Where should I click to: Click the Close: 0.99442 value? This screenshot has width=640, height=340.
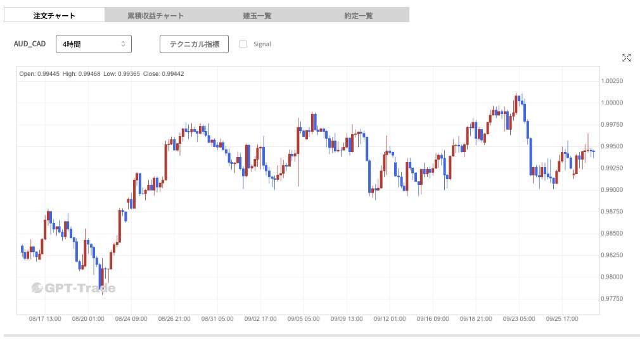163,74
